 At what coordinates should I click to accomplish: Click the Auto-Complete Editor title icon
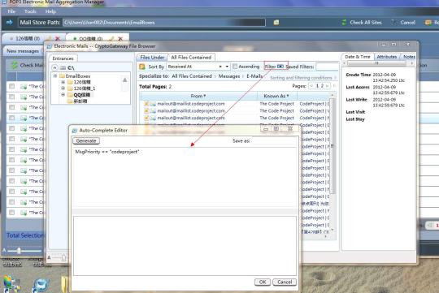click(x=75, y=131)
